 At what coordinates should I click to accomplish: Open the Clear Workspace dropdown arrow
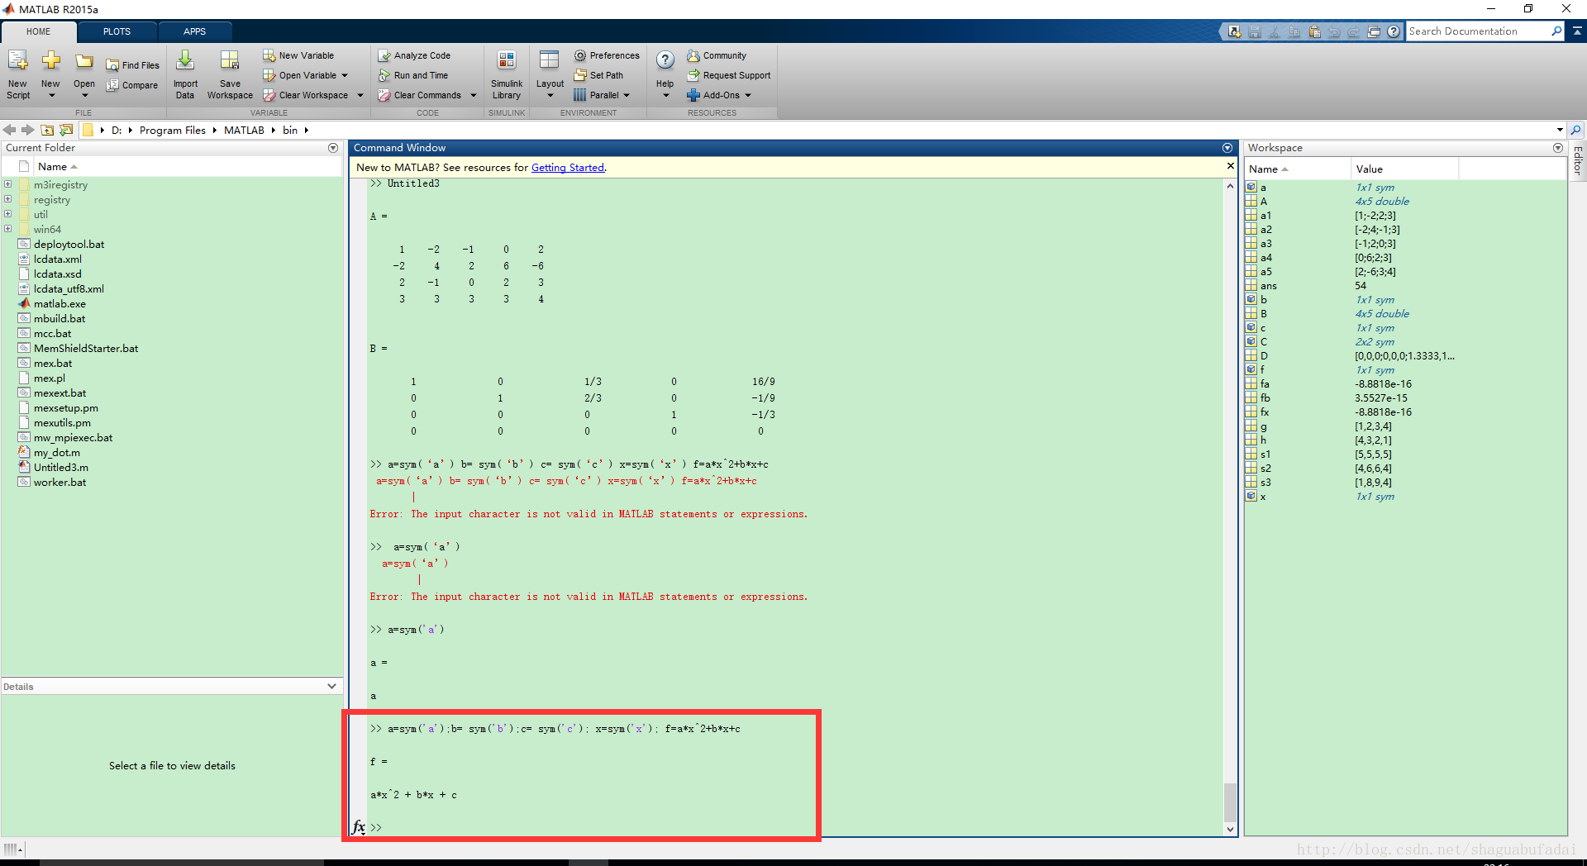(360, 95)
